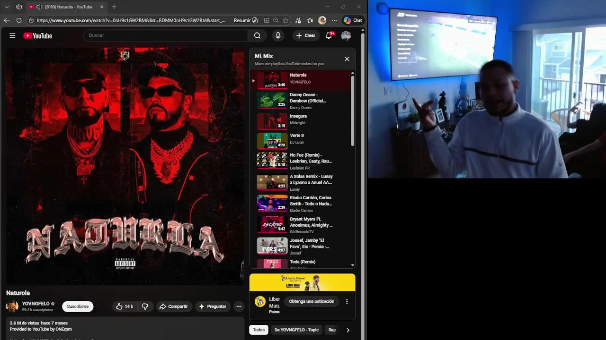The width and height of the screenshot is (606, 340).
Task: Play Danny Ocean Dembow from the mix
Action: 302,101
